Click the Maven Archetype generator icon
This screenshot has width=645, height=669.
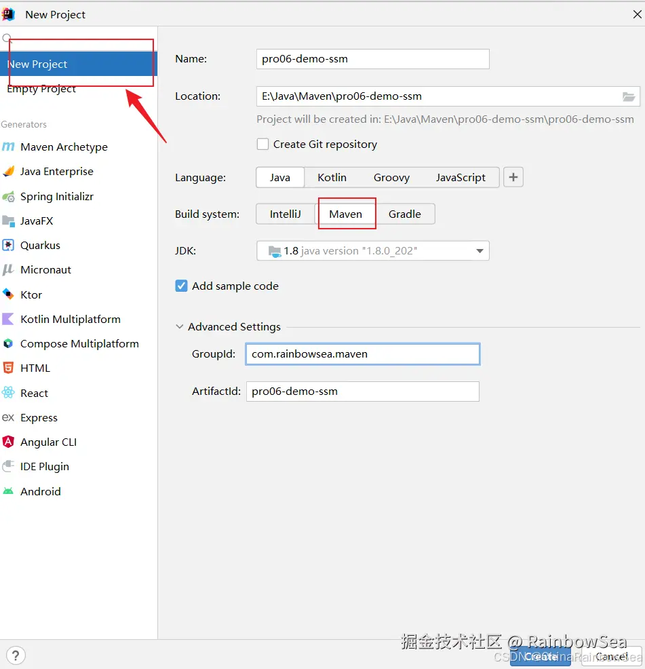coord(8,147)
